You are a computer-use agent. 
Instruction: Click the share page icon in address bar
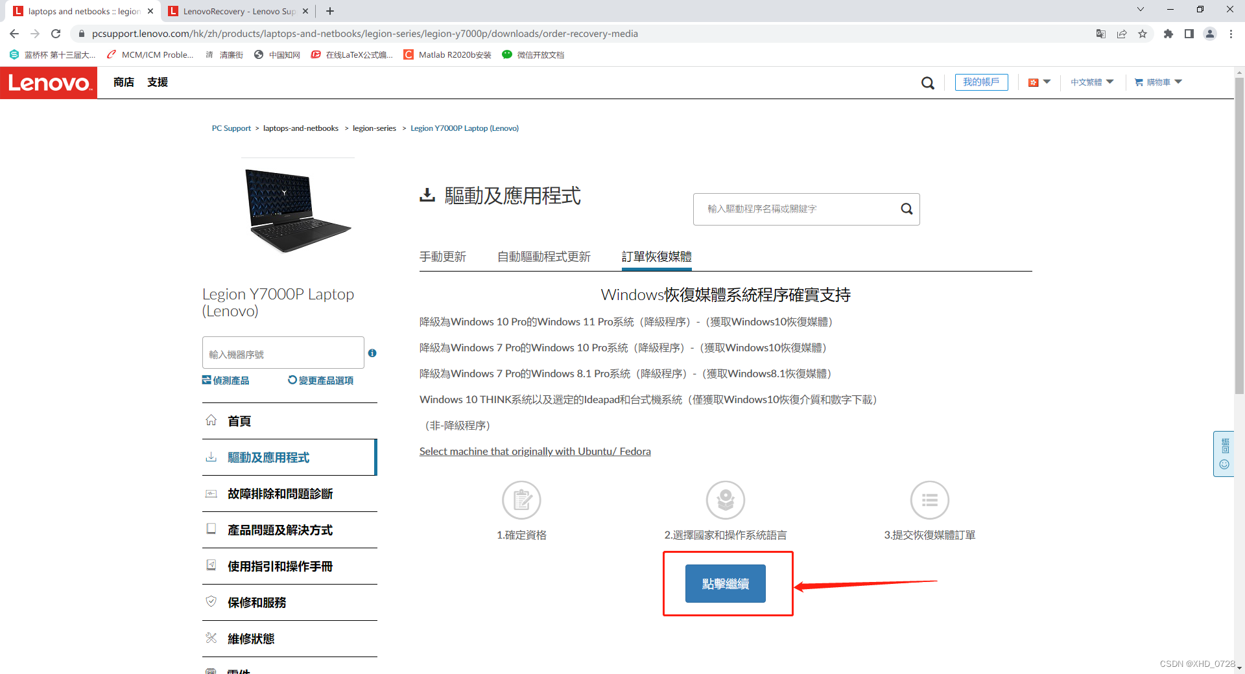pos(1122,34)
